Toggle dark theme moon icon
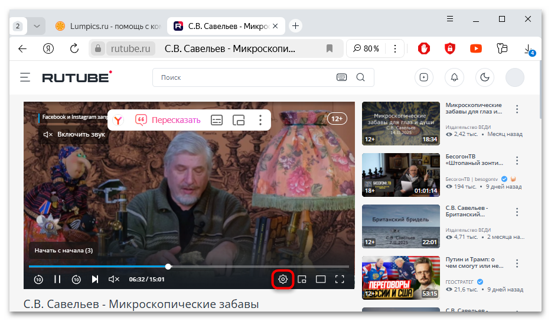 [x=485, y=77]
